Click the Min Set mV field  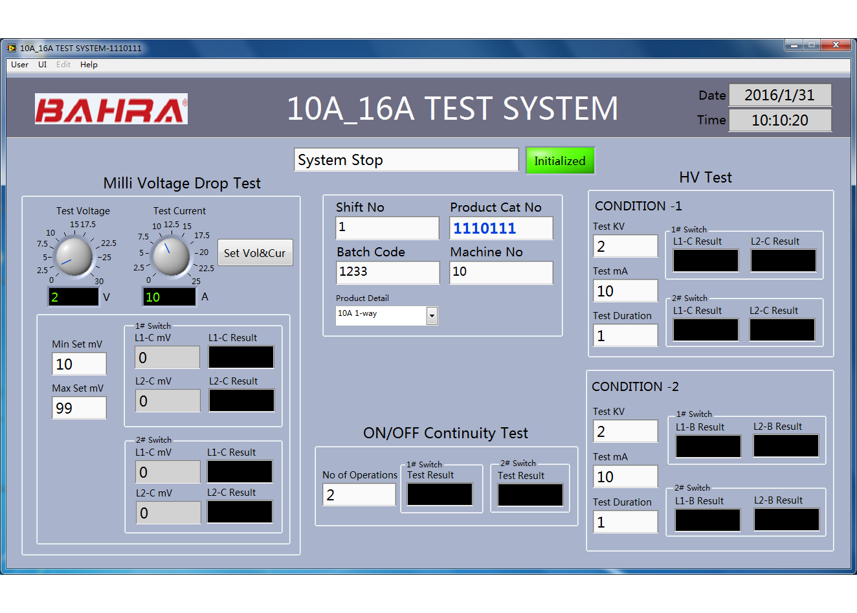[x=79, y=364]
